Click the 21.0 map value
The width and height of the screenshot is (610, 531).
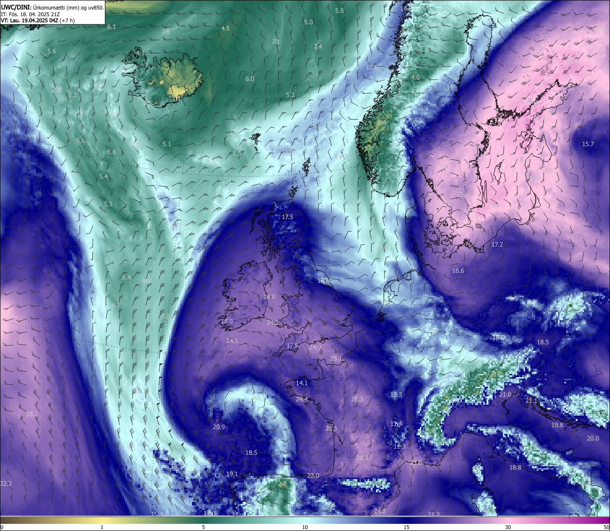pyautogui.click(x=505, y=394)
